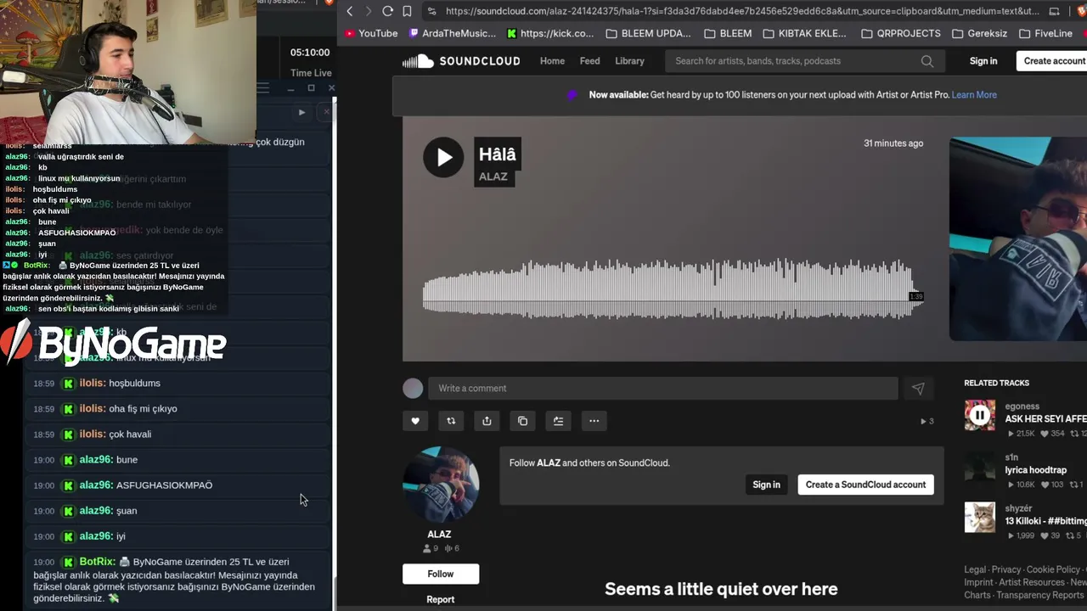Open the Hâlâ track artwork
The image size is (1087, 611).
point(1018,238)
